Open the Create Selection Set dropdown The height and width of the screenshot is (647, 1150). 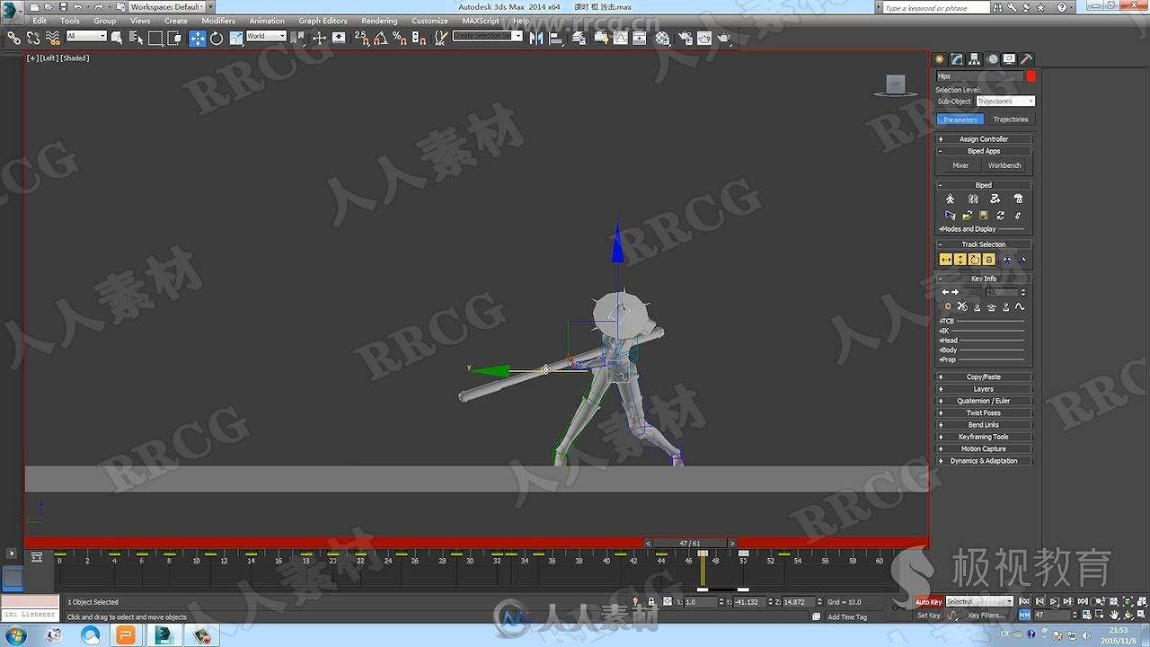487,36
